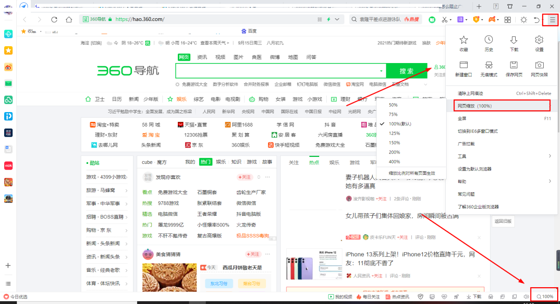
Task: Click the home page icon
Action: coord(69,20)
